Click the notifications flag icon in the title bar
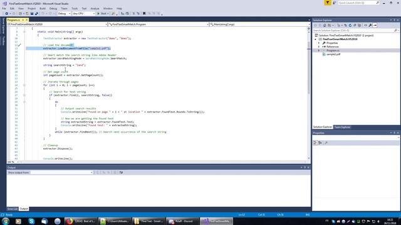 (x=327, y=2)
